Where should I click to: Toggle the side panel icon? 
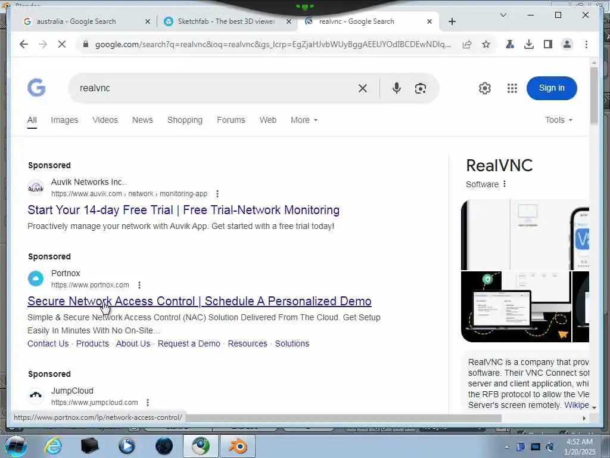tap(548, 44)
